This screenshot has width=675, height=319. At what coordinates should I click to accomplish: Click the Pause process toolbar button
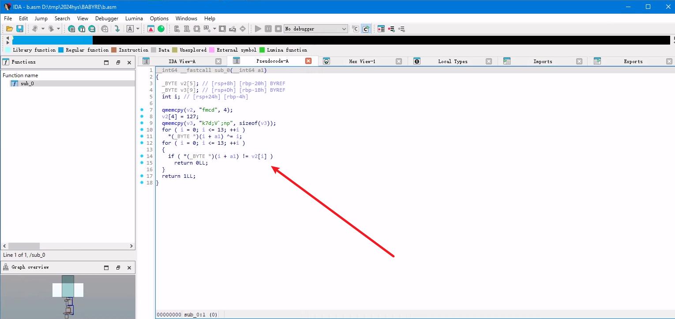click(x=268, y=29)
